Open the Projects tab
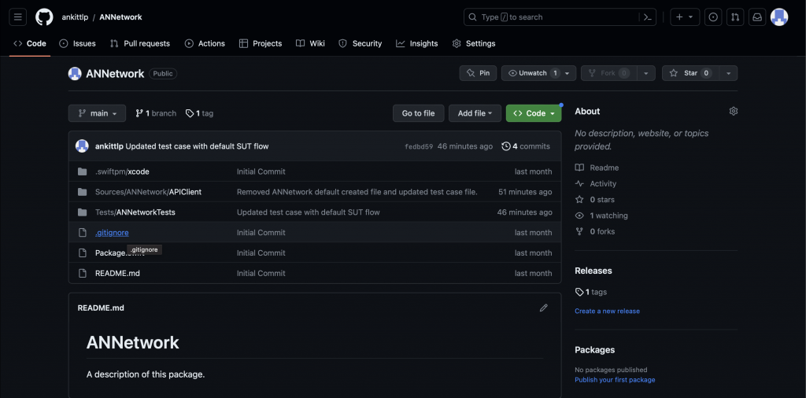This screenshot has width=806, height=398. tap(261, 43)
